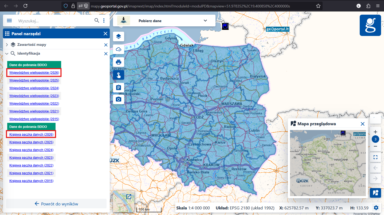Select the clipboard report tool
This screenshot has width=384, height=215.
tap(118, 87)
